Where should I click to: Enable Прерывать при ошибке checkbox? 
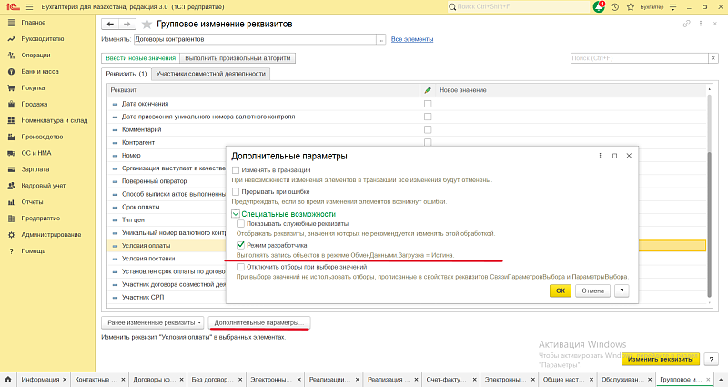(236, 192)
